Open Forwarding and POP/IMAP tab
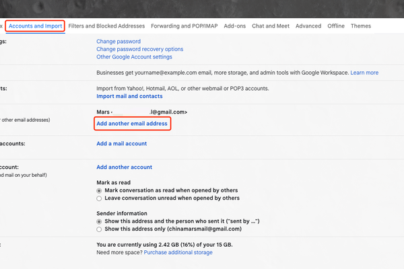This screenshot has width=404, height=269. pyautogui.click(x=184, y=26)
